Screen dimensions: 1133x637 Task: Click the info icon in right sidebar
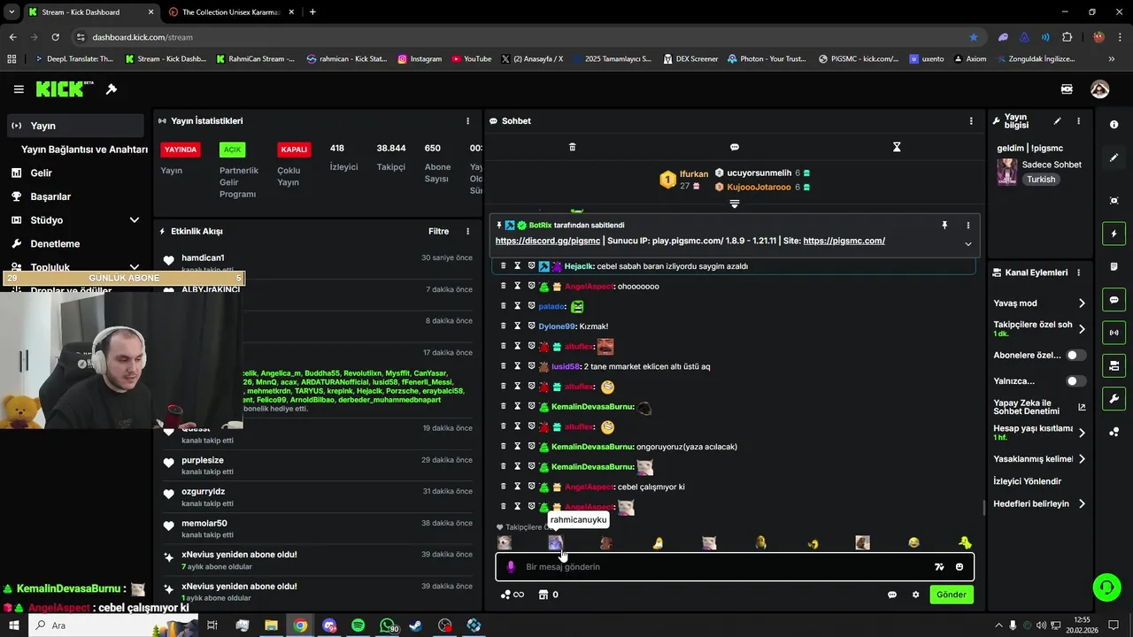tap(1114, 125)
